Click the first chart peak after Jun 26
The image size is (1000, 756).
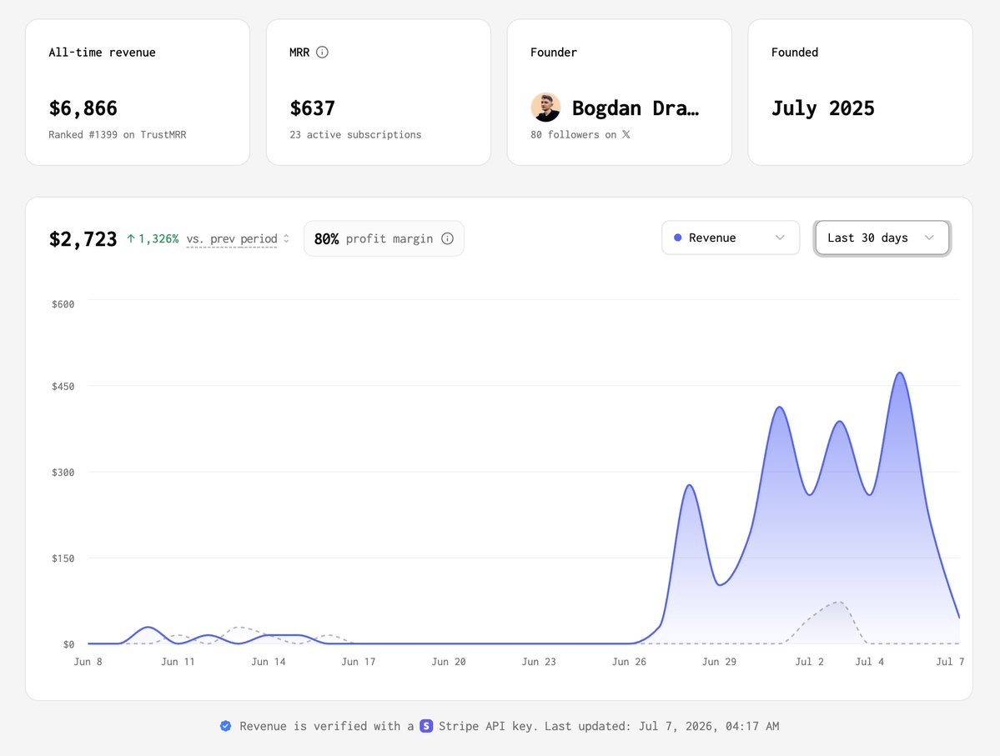point(690,486)
